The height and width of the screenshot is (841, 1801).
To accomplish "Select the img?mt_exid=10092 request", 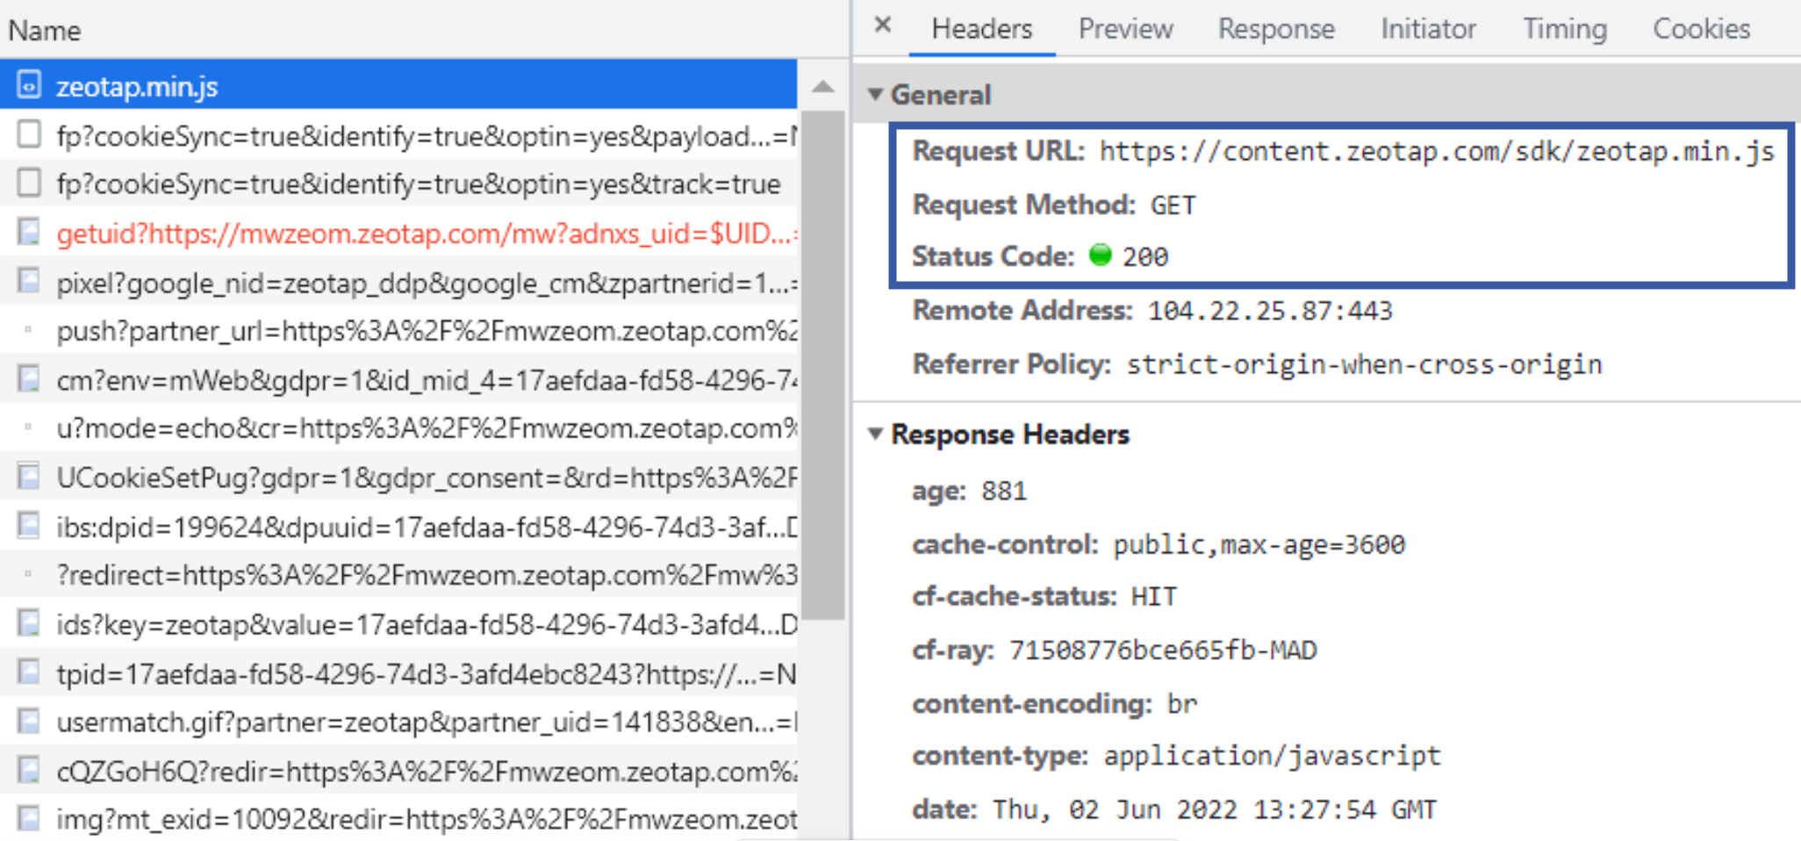I will pyautogui.click(x=398, y=818).
